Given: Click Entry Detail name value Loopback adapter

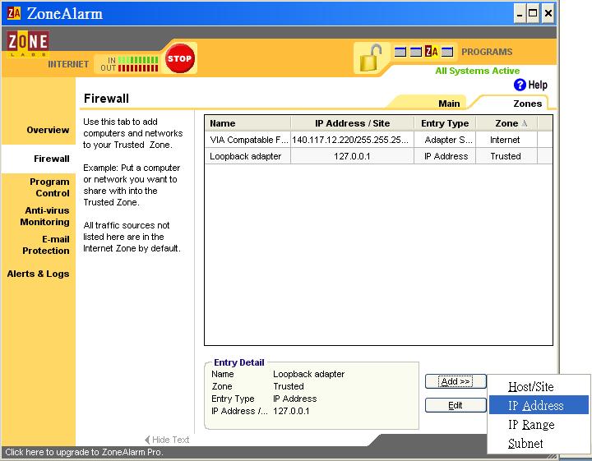Looking at the screenshot, I should (308, 374).
